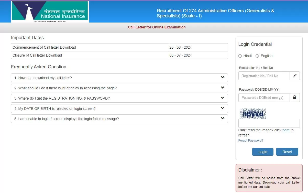Click the 'here' link to refresh captcha
Viewport: 308px width, 193px height.
coord(286,130)
